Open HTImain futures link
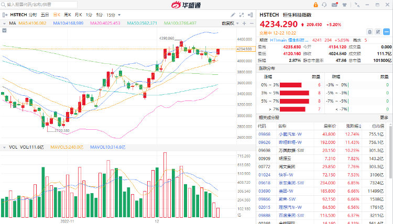The width and height of the screenshot is (393, 224). click(x=289, y=40)
